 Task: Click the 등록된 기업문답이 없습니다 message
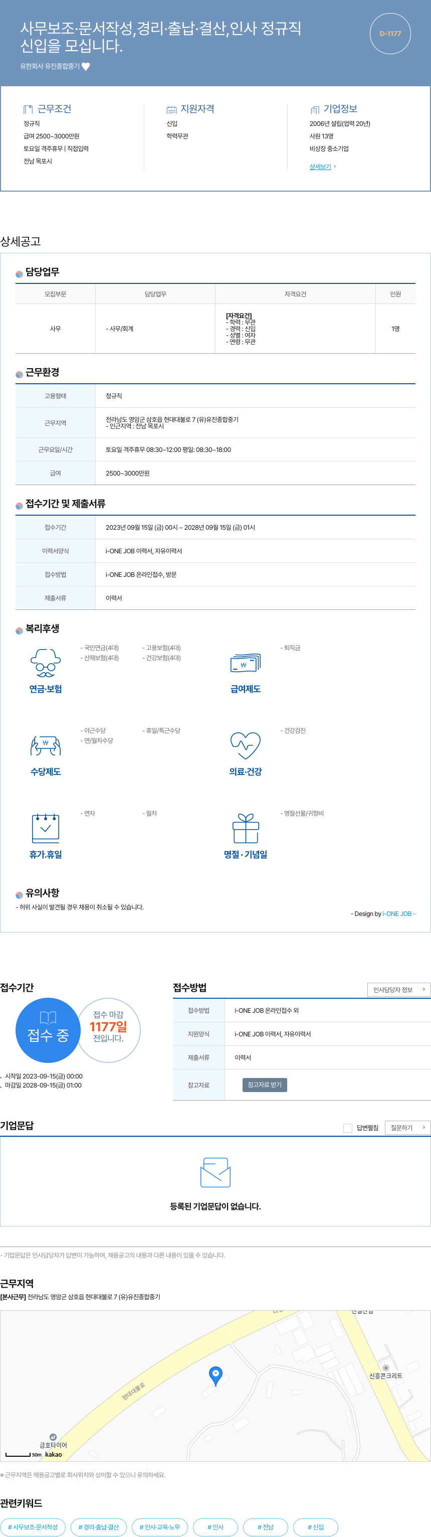(x=215, y=1206)
